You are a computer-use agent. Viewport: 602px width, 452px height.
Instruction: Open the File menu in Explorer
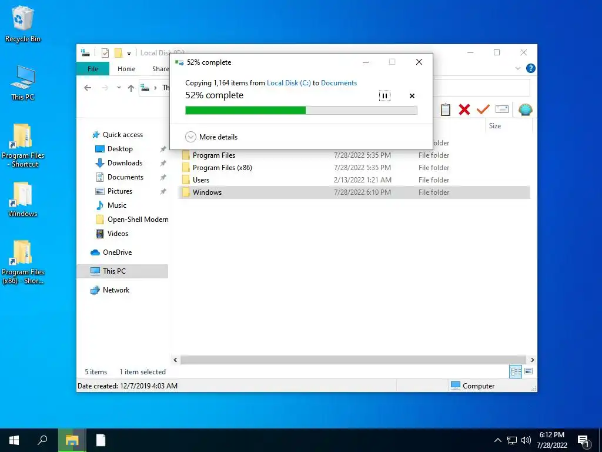tap(93, 69)
